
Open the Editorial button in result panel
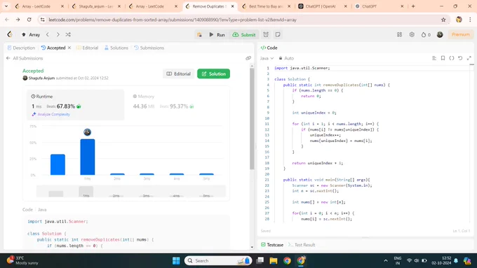coord(179,73)
